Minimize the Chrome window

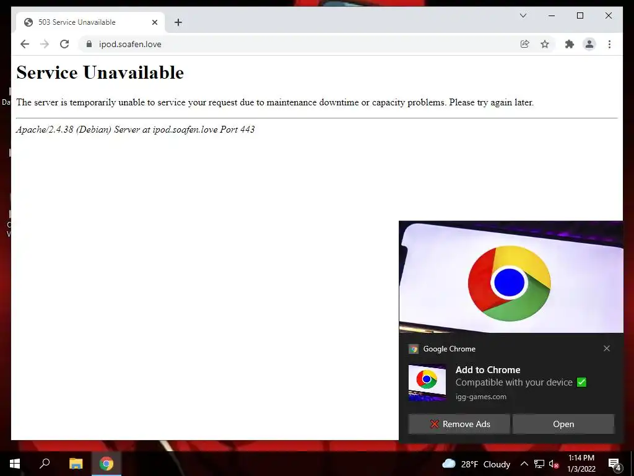tap(552, 15)
